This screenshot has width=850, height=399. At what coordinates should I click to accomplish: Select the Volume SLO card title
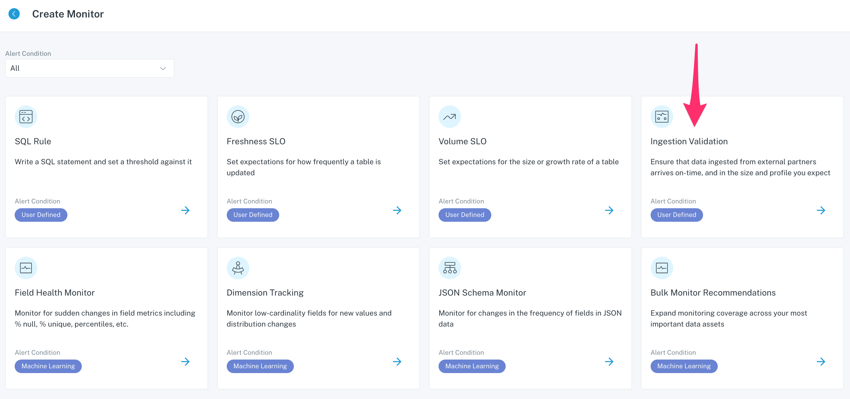pyautogui.click(x=462, y=141)
